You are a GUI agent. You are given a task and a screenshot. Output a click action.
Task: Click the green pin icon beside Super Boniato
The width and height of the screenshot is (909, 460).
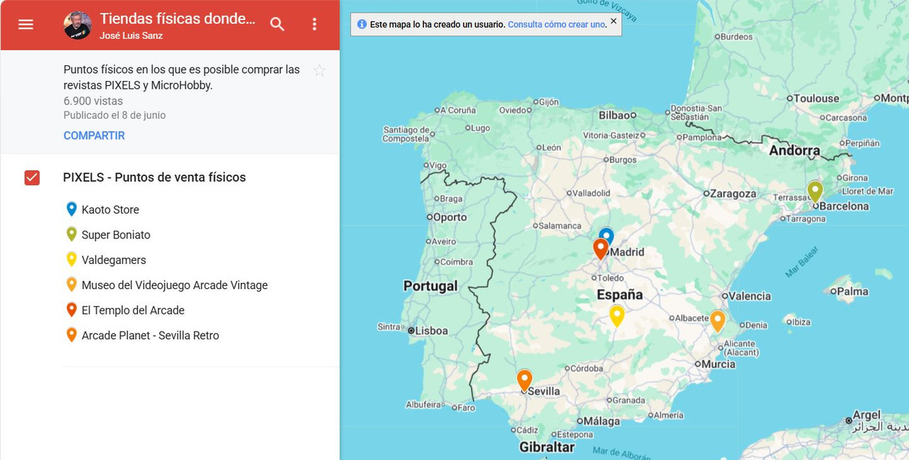click(x=71, y=234)
